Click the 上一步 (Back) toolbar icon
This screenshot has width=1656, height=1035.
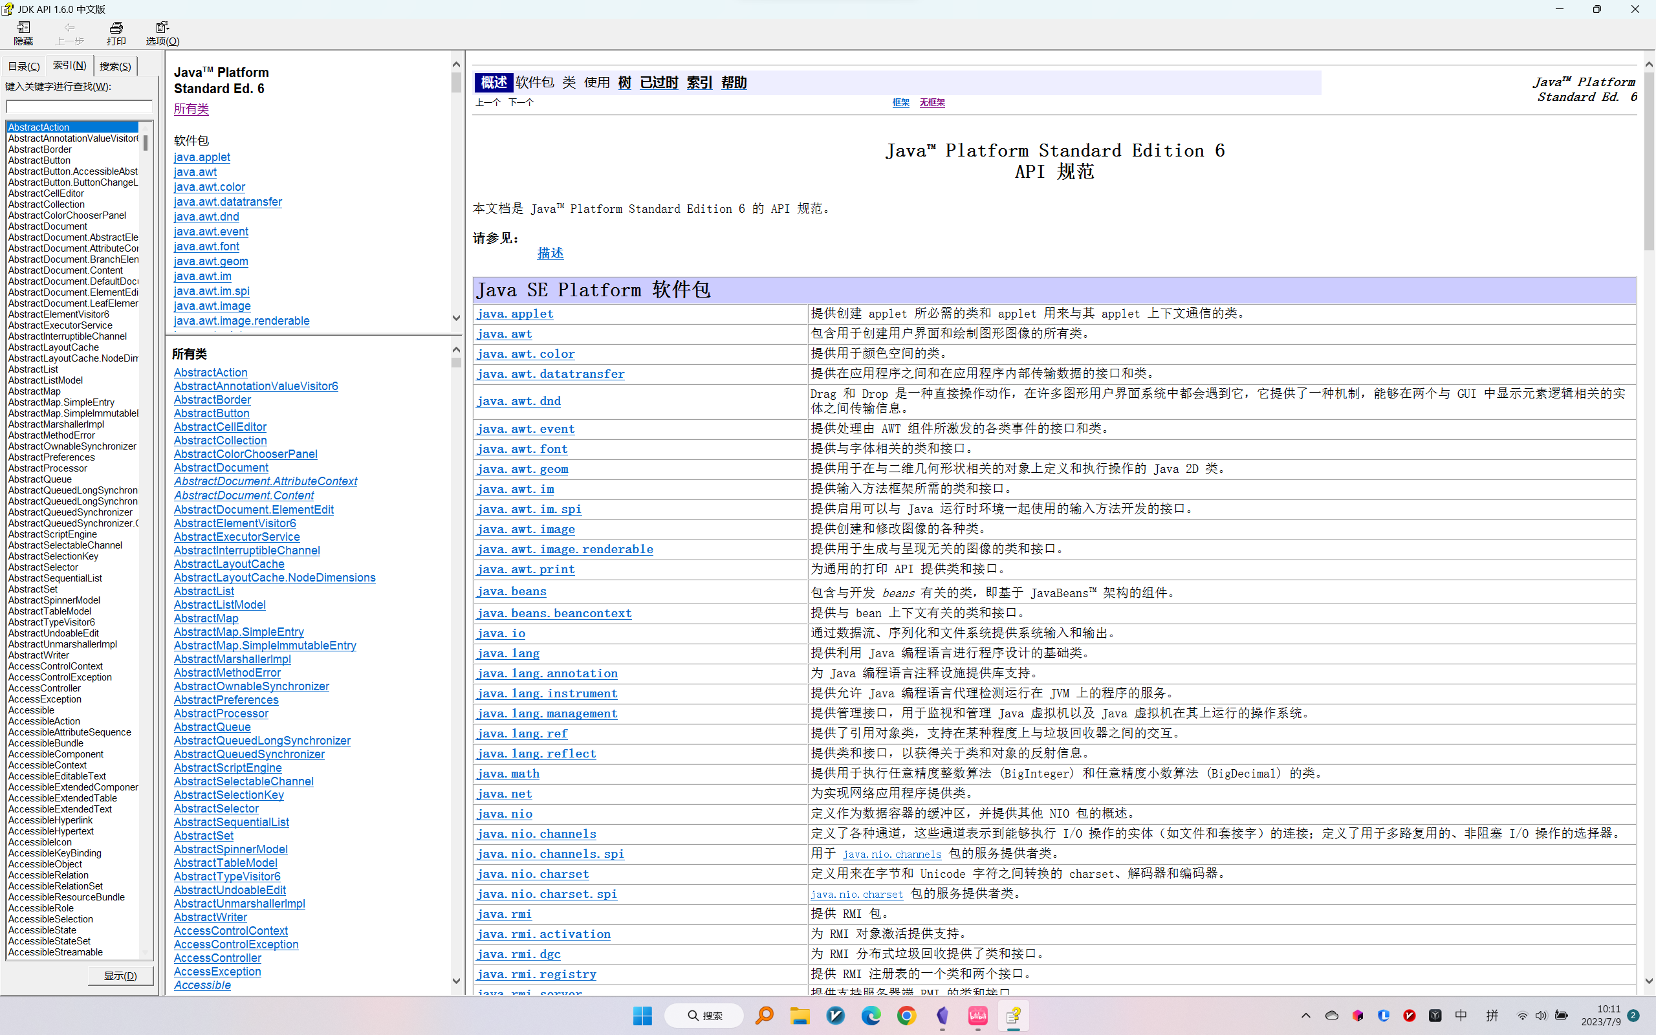(x=69, y=33)
